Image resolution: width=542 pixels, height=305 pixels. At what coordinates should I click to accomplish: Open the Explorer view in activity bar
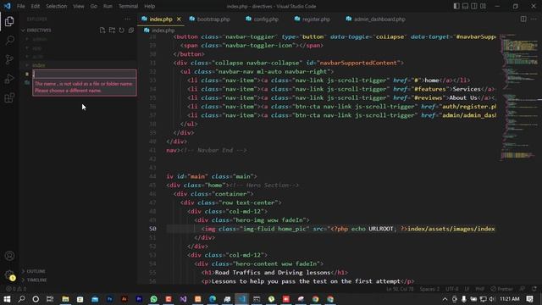[9, 21]
